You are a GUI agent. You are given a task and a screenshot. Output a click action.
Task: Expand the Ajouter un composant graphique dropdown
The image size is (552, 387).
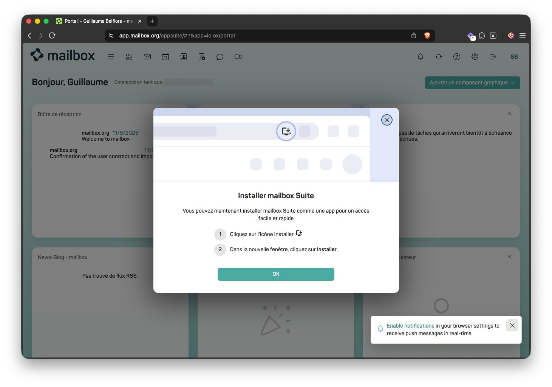[473, 83]
